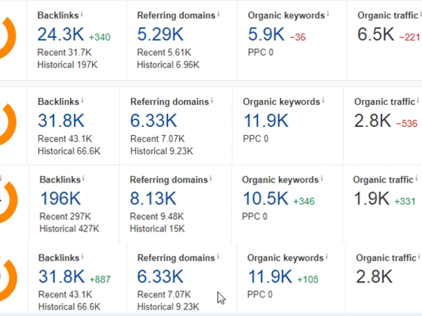The width and height of the screenshot is (422, 316).
Task: Click info icon beside first row Backlinks
Action: pos(82,14)
